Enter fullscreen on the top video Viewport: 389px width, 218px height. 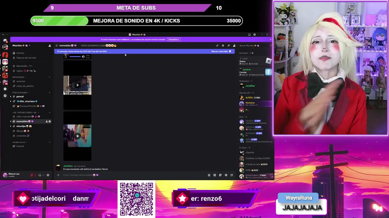[x=88, y=57]
